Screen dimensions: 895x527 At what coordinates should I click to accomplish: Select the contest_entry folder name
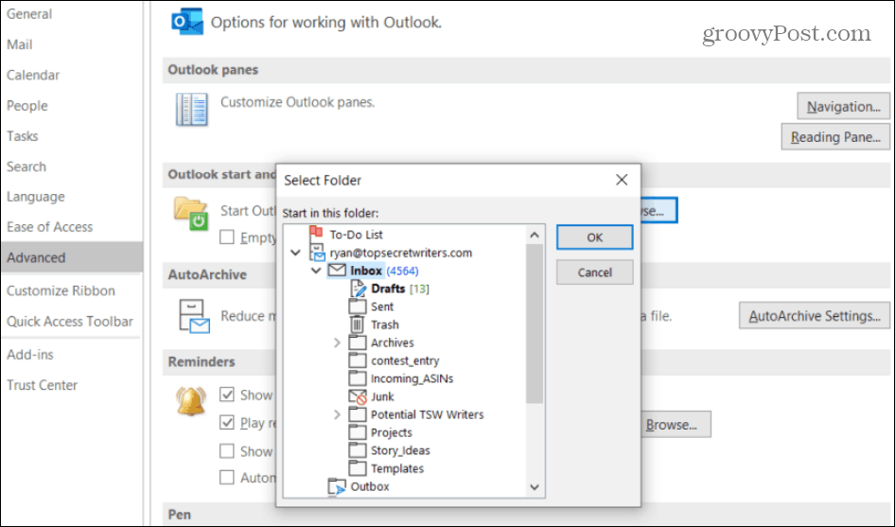[x=405, y=360]
